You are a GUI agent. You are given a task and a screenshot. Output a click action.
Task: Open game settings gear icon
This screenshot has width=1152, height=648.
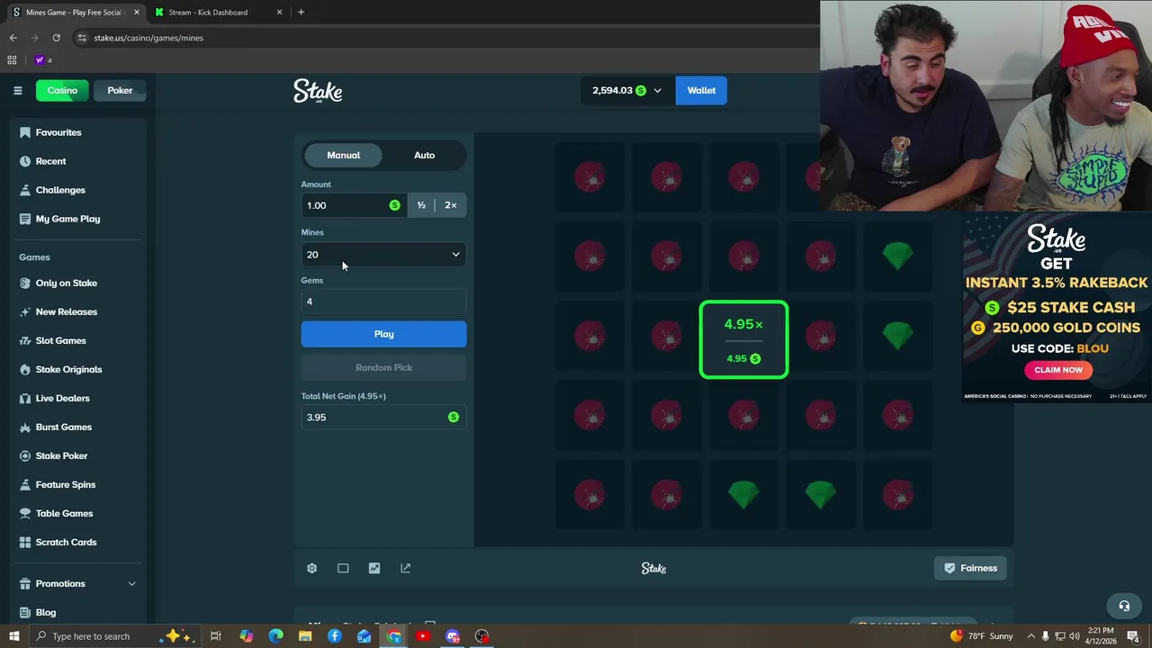tap(311, 568)
